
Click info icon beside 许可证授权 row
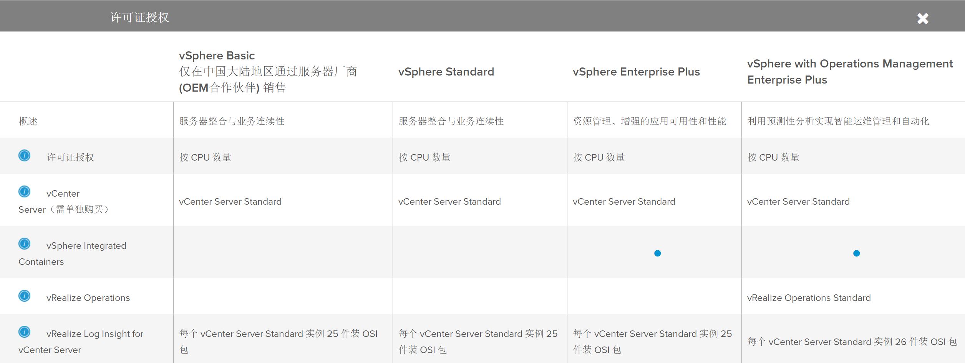pos(25,156)
